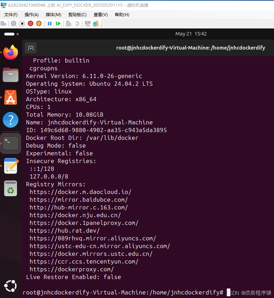Open the 操作(A) menu

[32, 15]
